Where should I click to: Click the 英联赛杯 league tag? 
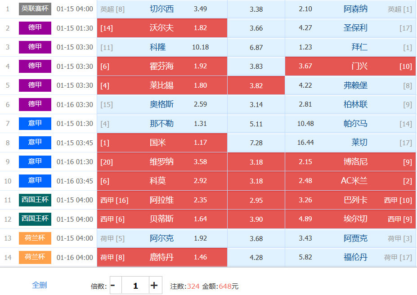coord(35,9)
